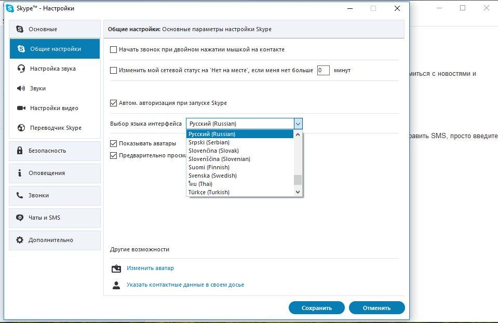Click the Skype icon beside Общие настройки

21,49
